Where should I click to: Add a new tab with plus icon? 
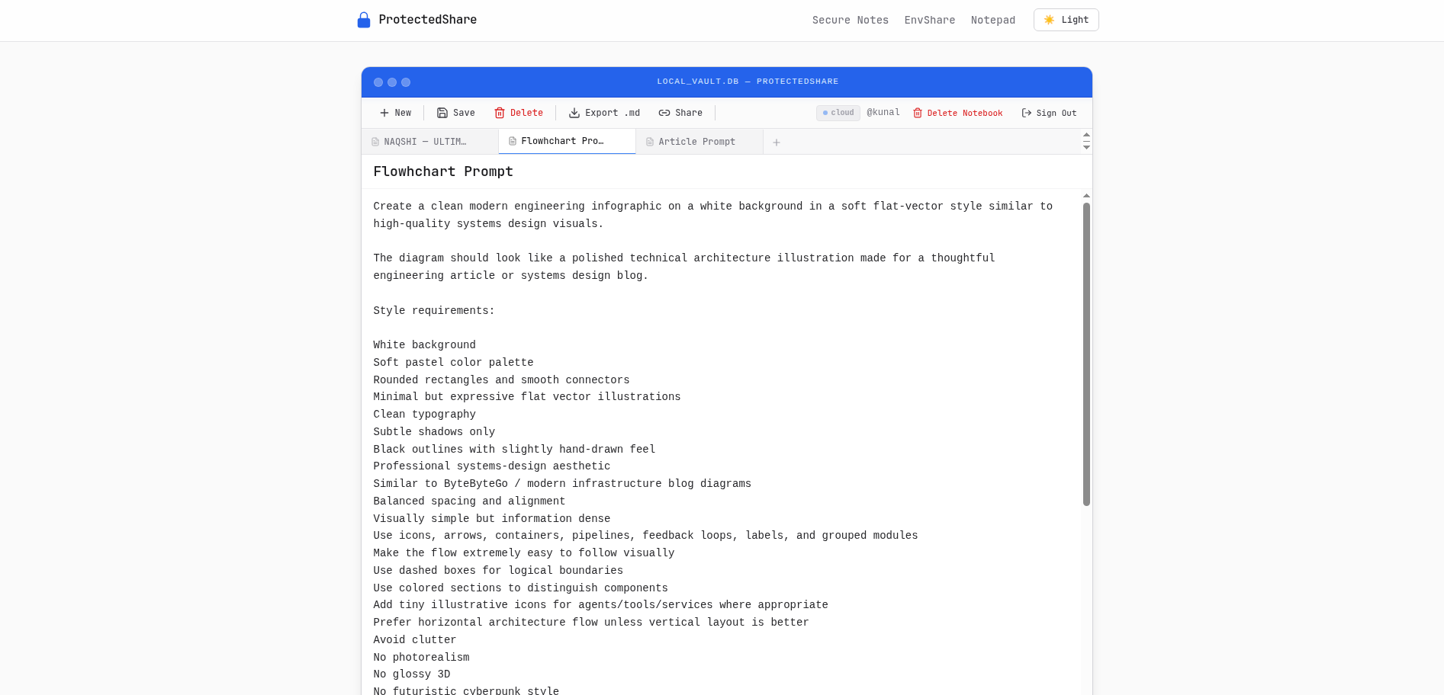777,143
